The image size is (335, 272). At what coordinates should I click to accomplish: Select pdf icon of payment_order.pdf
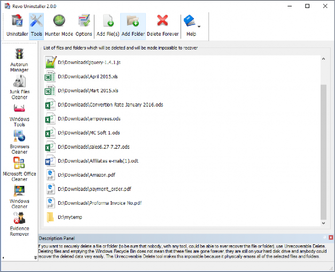(51, 189)
